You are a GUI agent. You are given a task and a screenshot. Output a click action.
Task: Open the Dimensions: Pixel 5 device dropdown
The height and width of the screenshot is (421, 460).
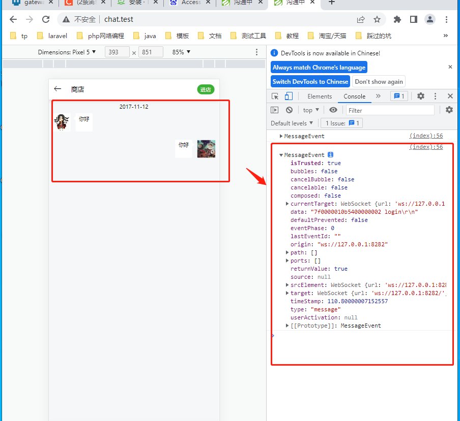67,52
